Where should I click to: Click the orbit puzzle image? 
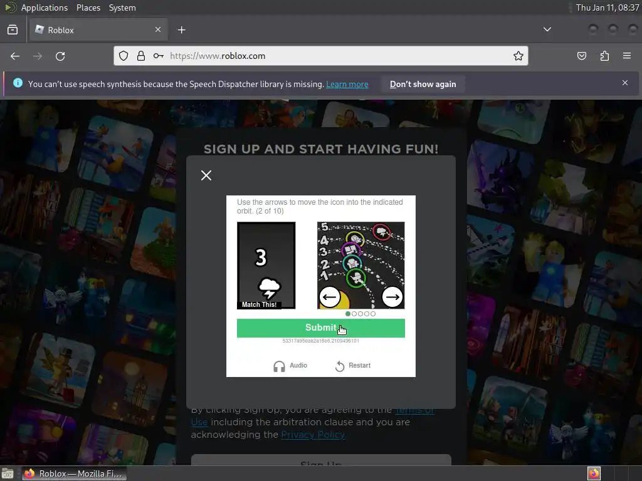[x=360, y=266]
